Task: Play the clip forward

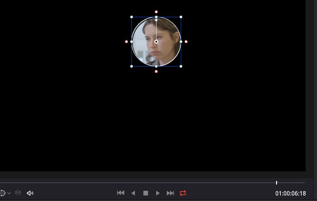Action: (158, 193)
